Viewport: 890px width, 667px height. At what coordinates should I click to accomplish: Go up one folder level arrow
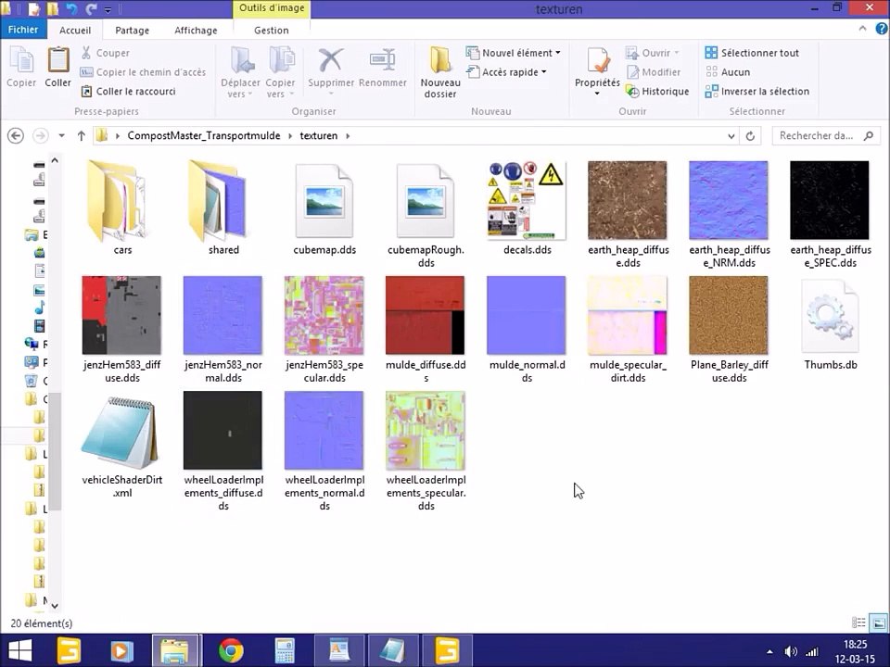(x=82, y=136)
